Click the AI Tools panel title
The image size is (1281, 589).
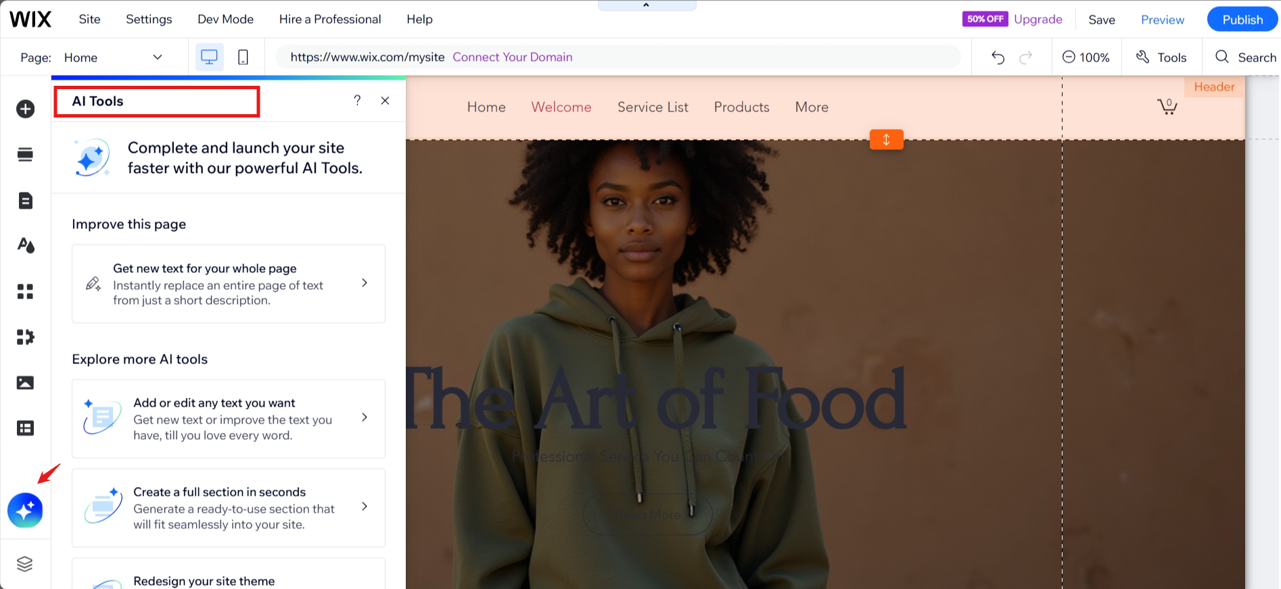97,101
